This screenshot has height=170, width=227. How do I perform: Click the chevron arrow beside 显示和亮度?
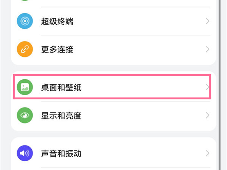coord(207,115)
